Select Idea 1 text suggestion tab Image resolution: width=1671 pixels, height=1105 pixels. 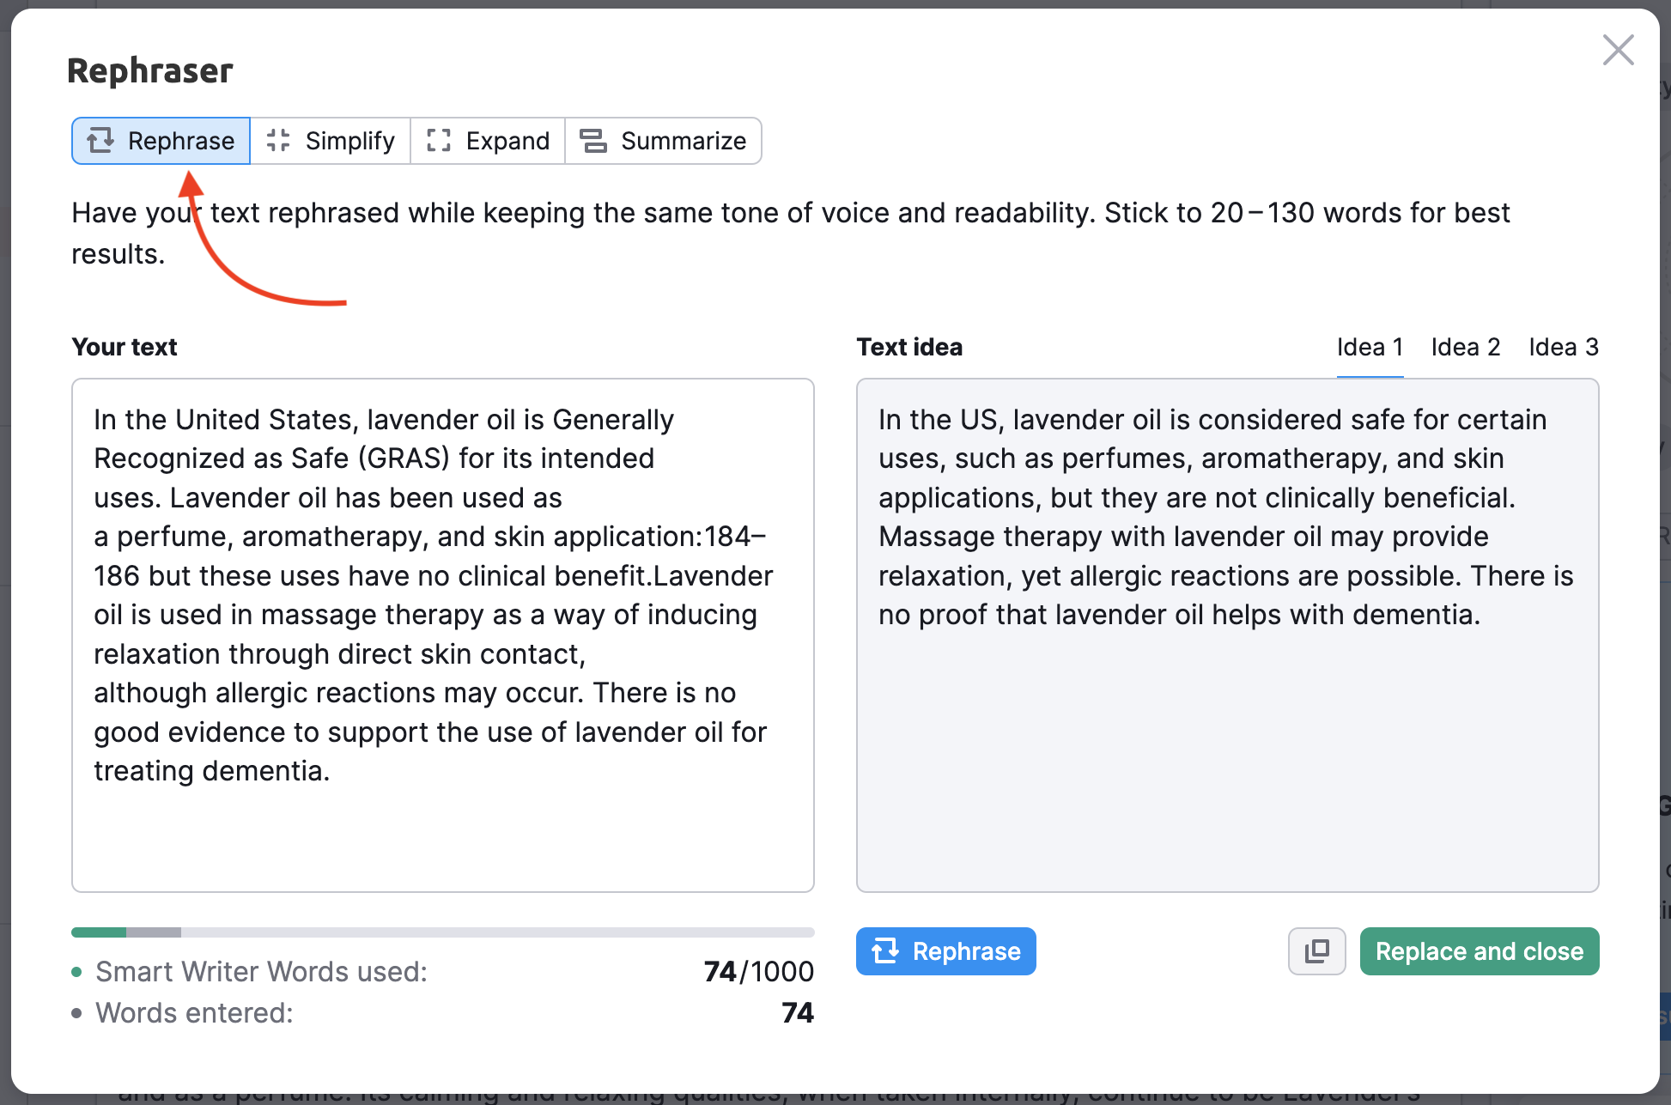click(1369, 348)
